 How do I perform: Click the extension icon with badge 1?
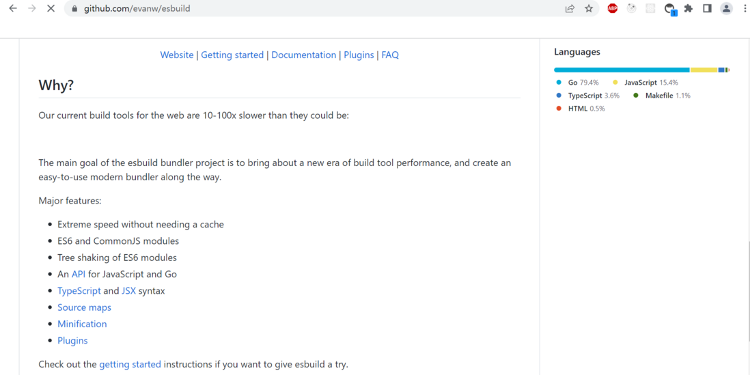click(x=670, y=9)
